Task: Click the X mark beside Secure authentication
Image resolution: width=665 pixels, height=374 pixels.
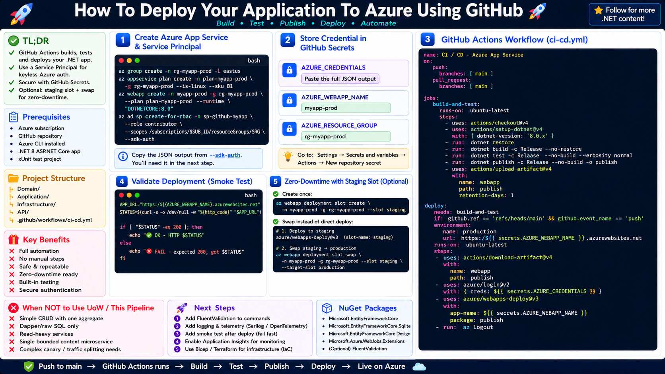Action: (x=12, y=290)
